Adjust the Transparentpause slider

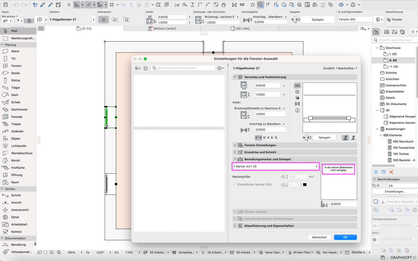pos(398,226)
